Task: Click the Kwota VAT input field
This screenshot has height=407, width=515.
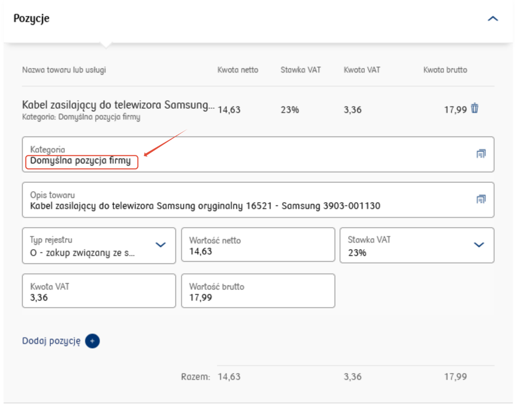Action: [x=99, y=291]
